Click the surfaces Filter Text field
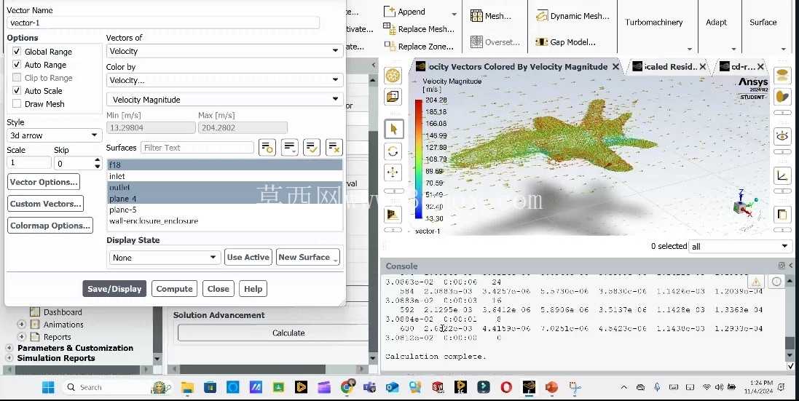 coord(197,148)
